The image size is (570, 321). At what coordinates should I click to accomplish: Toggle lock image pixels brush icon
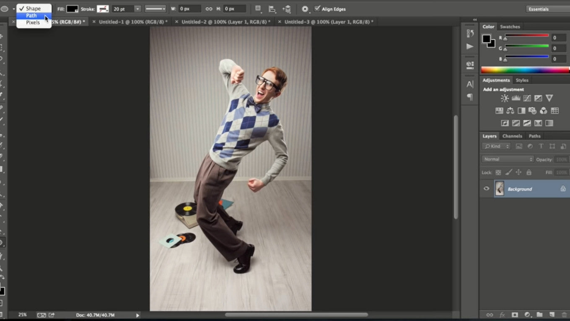(x=508, y=172)
